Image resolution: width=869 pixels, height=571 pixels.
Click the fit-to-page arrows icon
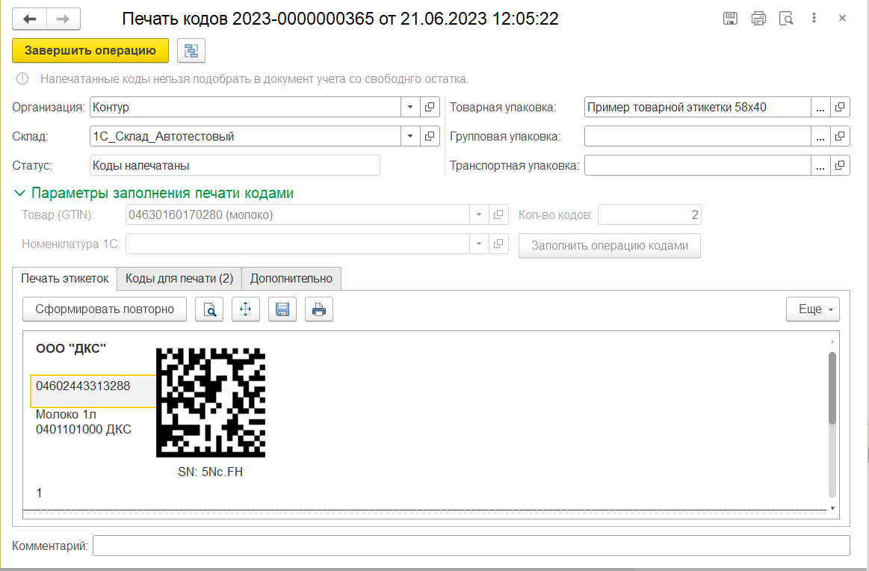point(246,309)
